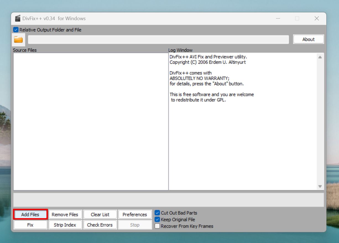Viewport: 339px width, 243px height.
Task: Run Check Errors on source files
Action: (100, 225)
